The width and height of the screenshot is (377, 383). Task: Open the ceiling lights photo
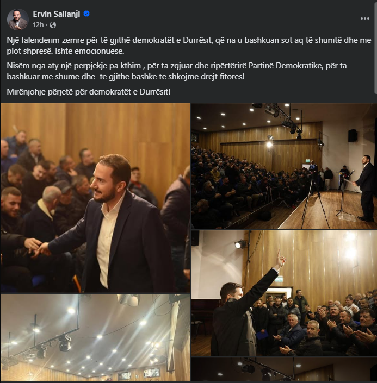click(95, 337)
